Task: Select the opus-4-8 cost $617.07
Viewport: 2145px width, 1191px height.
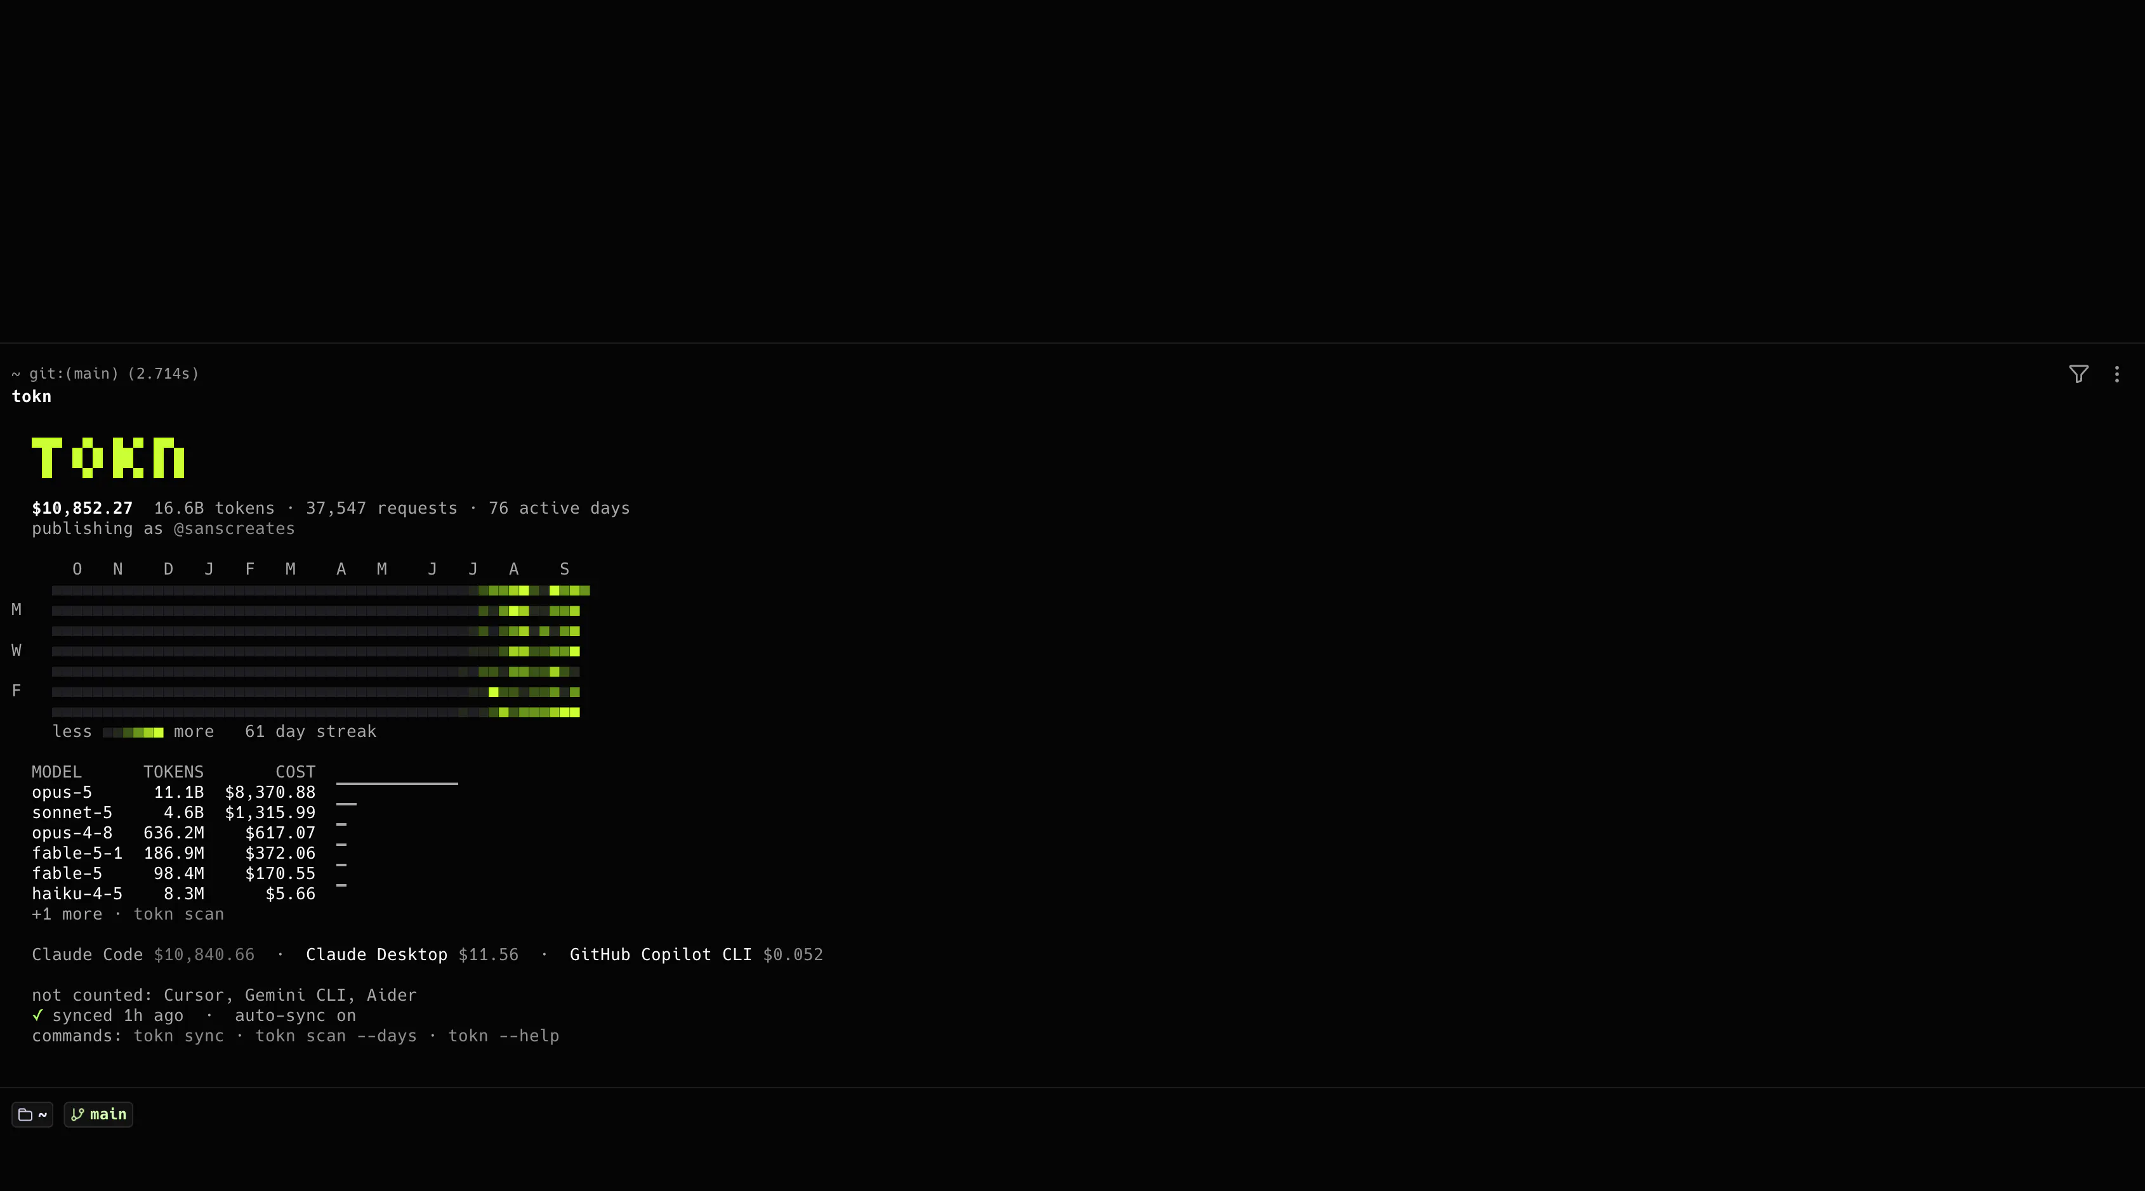Action: [x=280, y=833]
